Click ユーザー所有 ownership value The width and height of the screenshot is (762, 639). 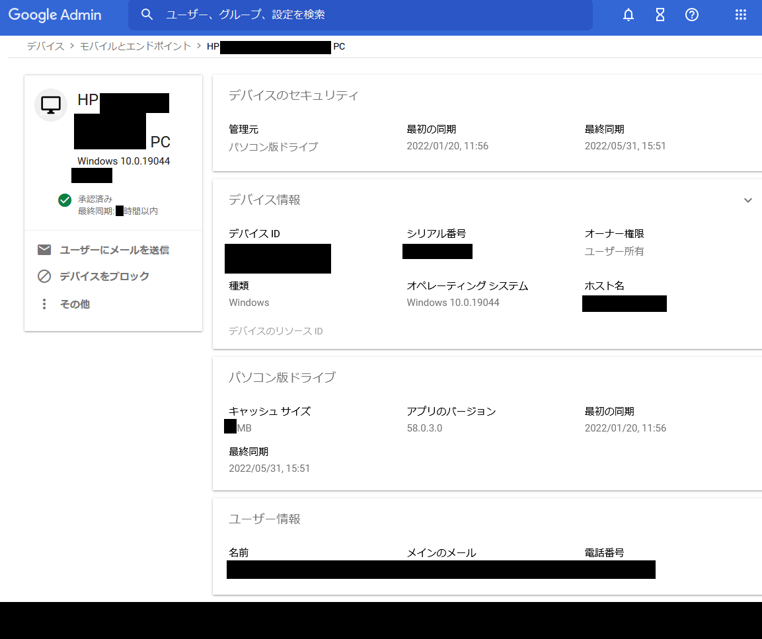(x=614, y=251)
